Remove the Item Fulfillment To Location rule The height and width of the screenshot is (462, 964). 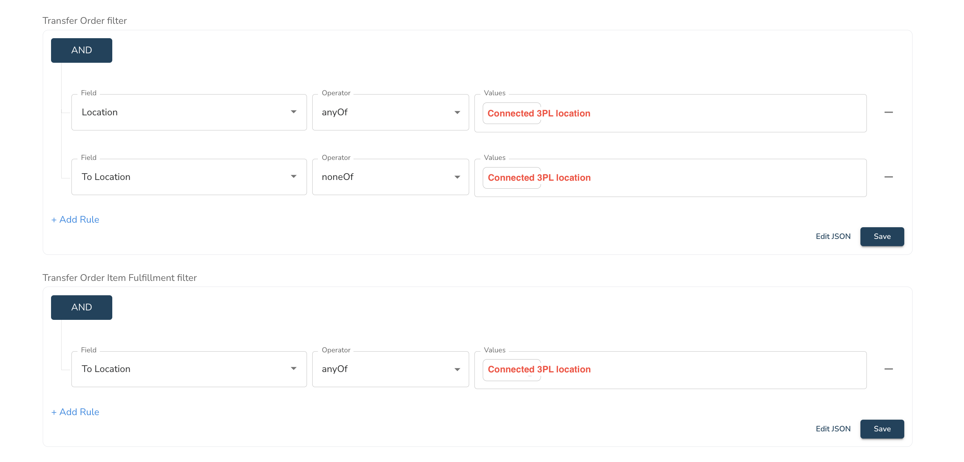[888, 369]
